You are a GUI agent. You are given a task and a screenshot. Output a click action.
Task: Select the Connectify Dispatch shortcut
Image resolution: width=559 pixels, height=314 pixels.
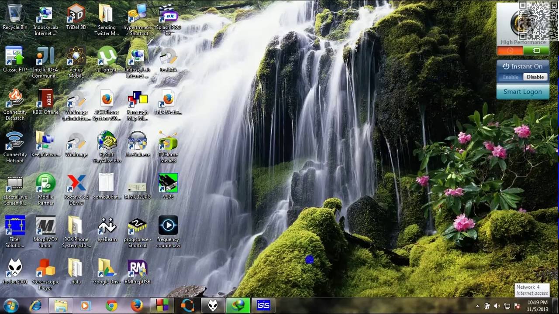(15, 105)
